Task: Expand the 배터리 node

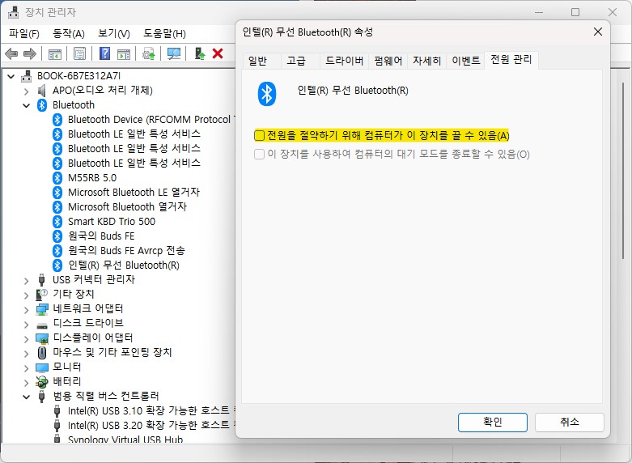Action: click(27, 382)
